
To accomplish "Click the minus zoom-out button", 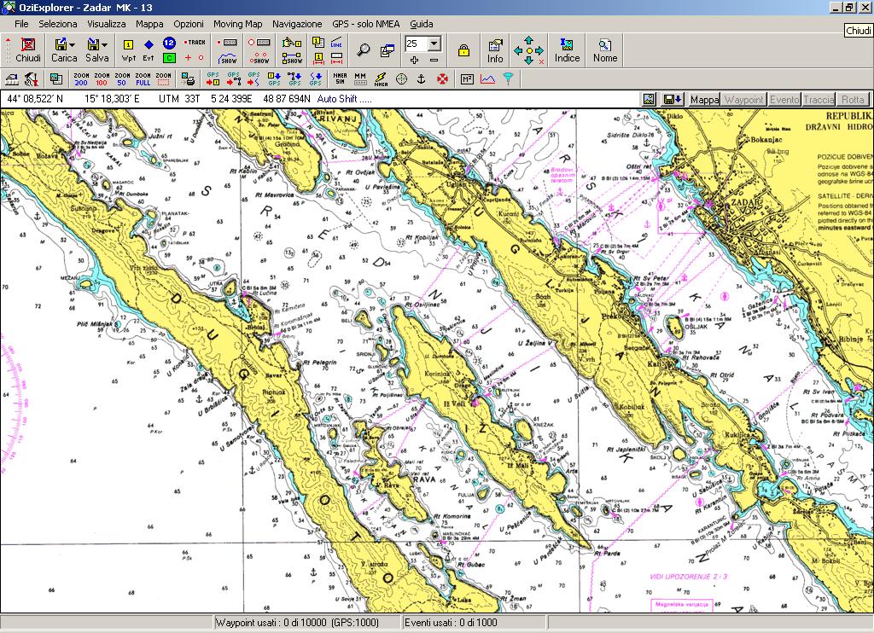I will 434,60.
